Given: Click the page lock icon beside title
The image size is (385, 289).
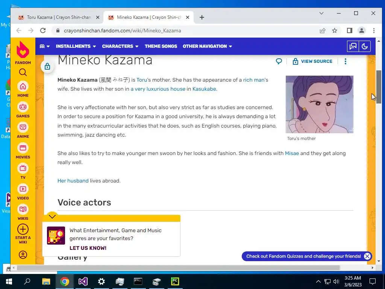Looking at the screenshot, I should coord(47,66).
